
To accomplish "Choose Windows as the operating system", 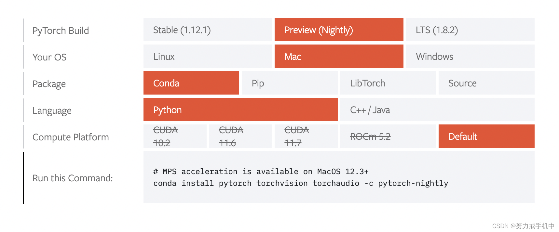I will click(470, 56).
